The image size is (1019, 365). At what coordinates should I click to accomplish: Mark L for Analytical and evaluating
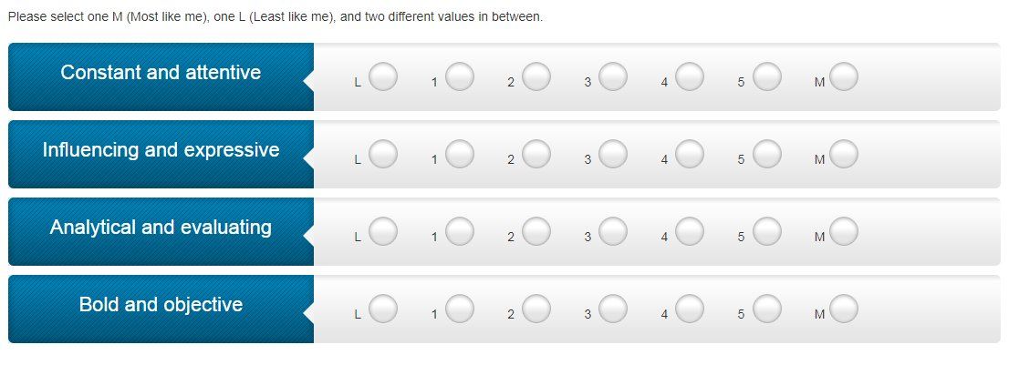click(383, 232)
